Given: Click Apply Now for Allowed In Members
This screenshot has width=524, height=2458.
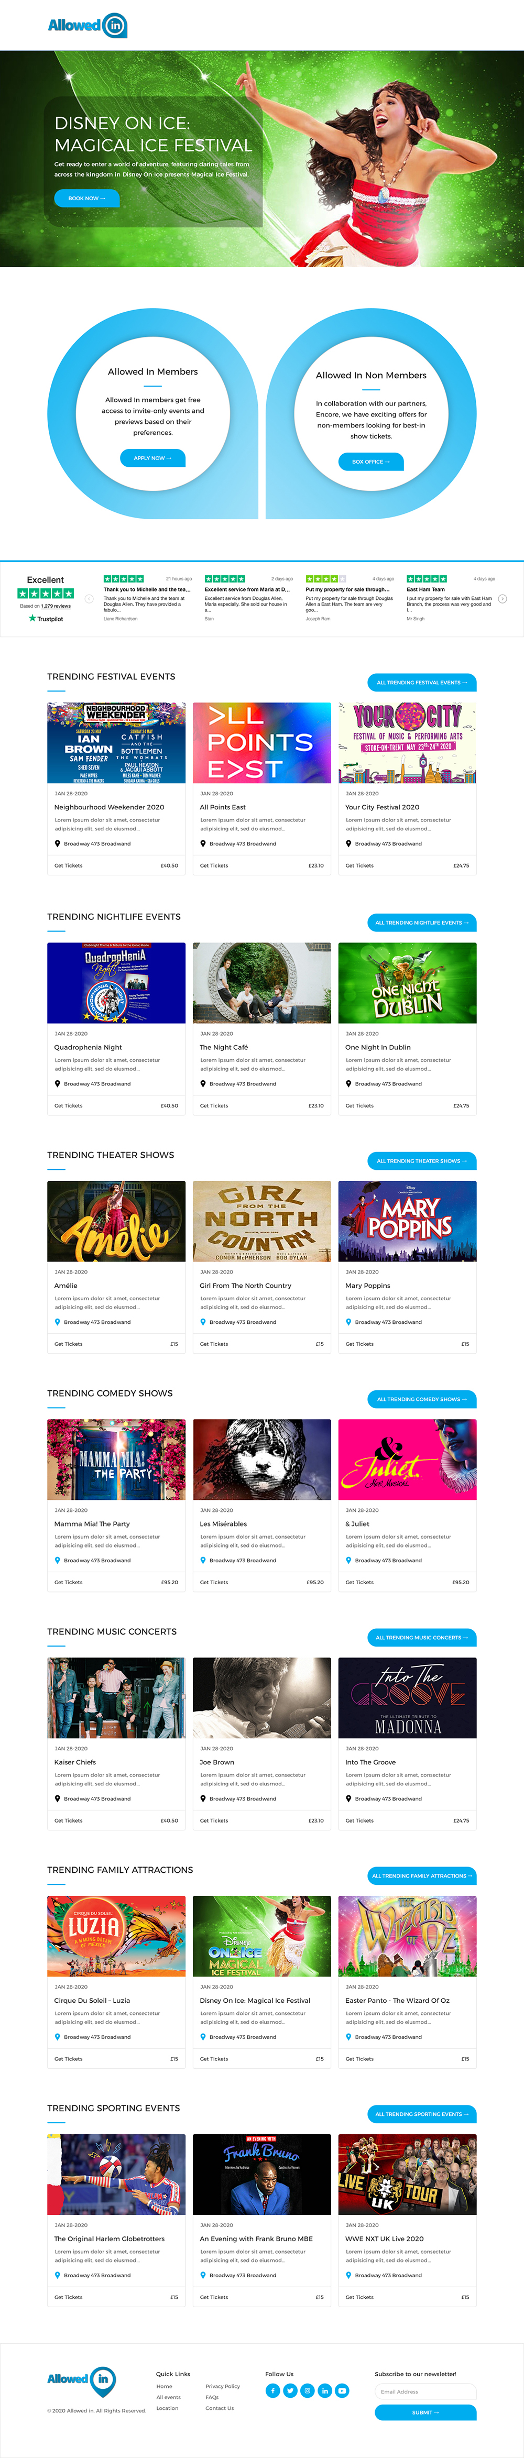Looking at the screenshot, I should click(152, 458).
